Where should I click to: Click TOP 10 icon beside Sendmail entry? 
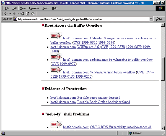(x=56, y=70)
